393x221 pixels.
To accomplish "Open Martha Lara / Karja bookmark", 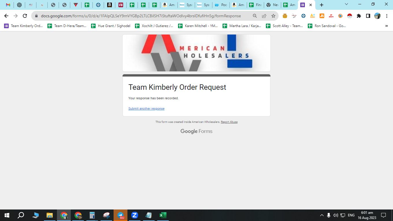I will coord(242,26).
